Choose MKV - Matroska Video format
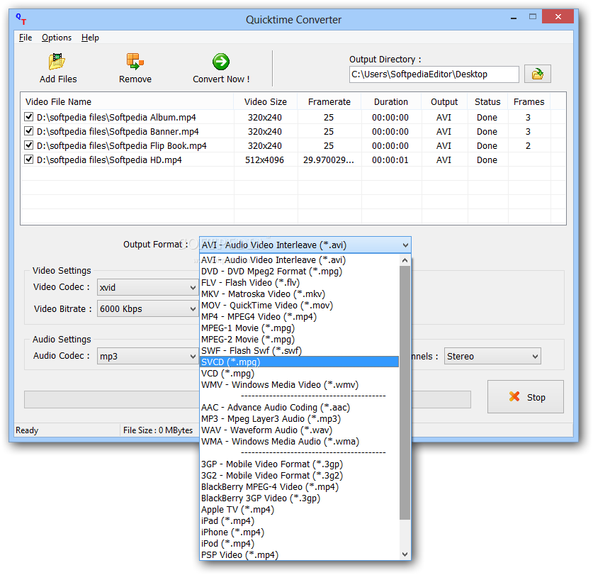Viewport: 593px width, 575px height. pos(300,294)
